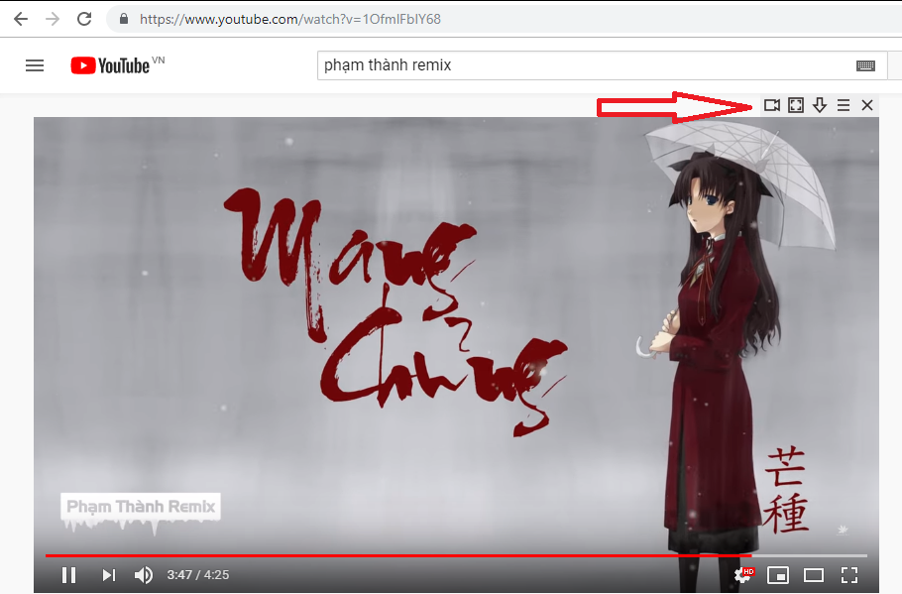The image size is (902, 594).
Task: Open the on-screen keyboard in search box
Action: pyautogui.click(x=865, y=65)
